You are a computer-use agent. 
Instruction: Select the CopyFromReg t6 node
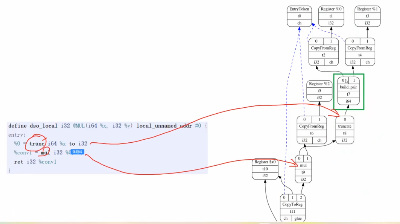(x=311, y=130)
